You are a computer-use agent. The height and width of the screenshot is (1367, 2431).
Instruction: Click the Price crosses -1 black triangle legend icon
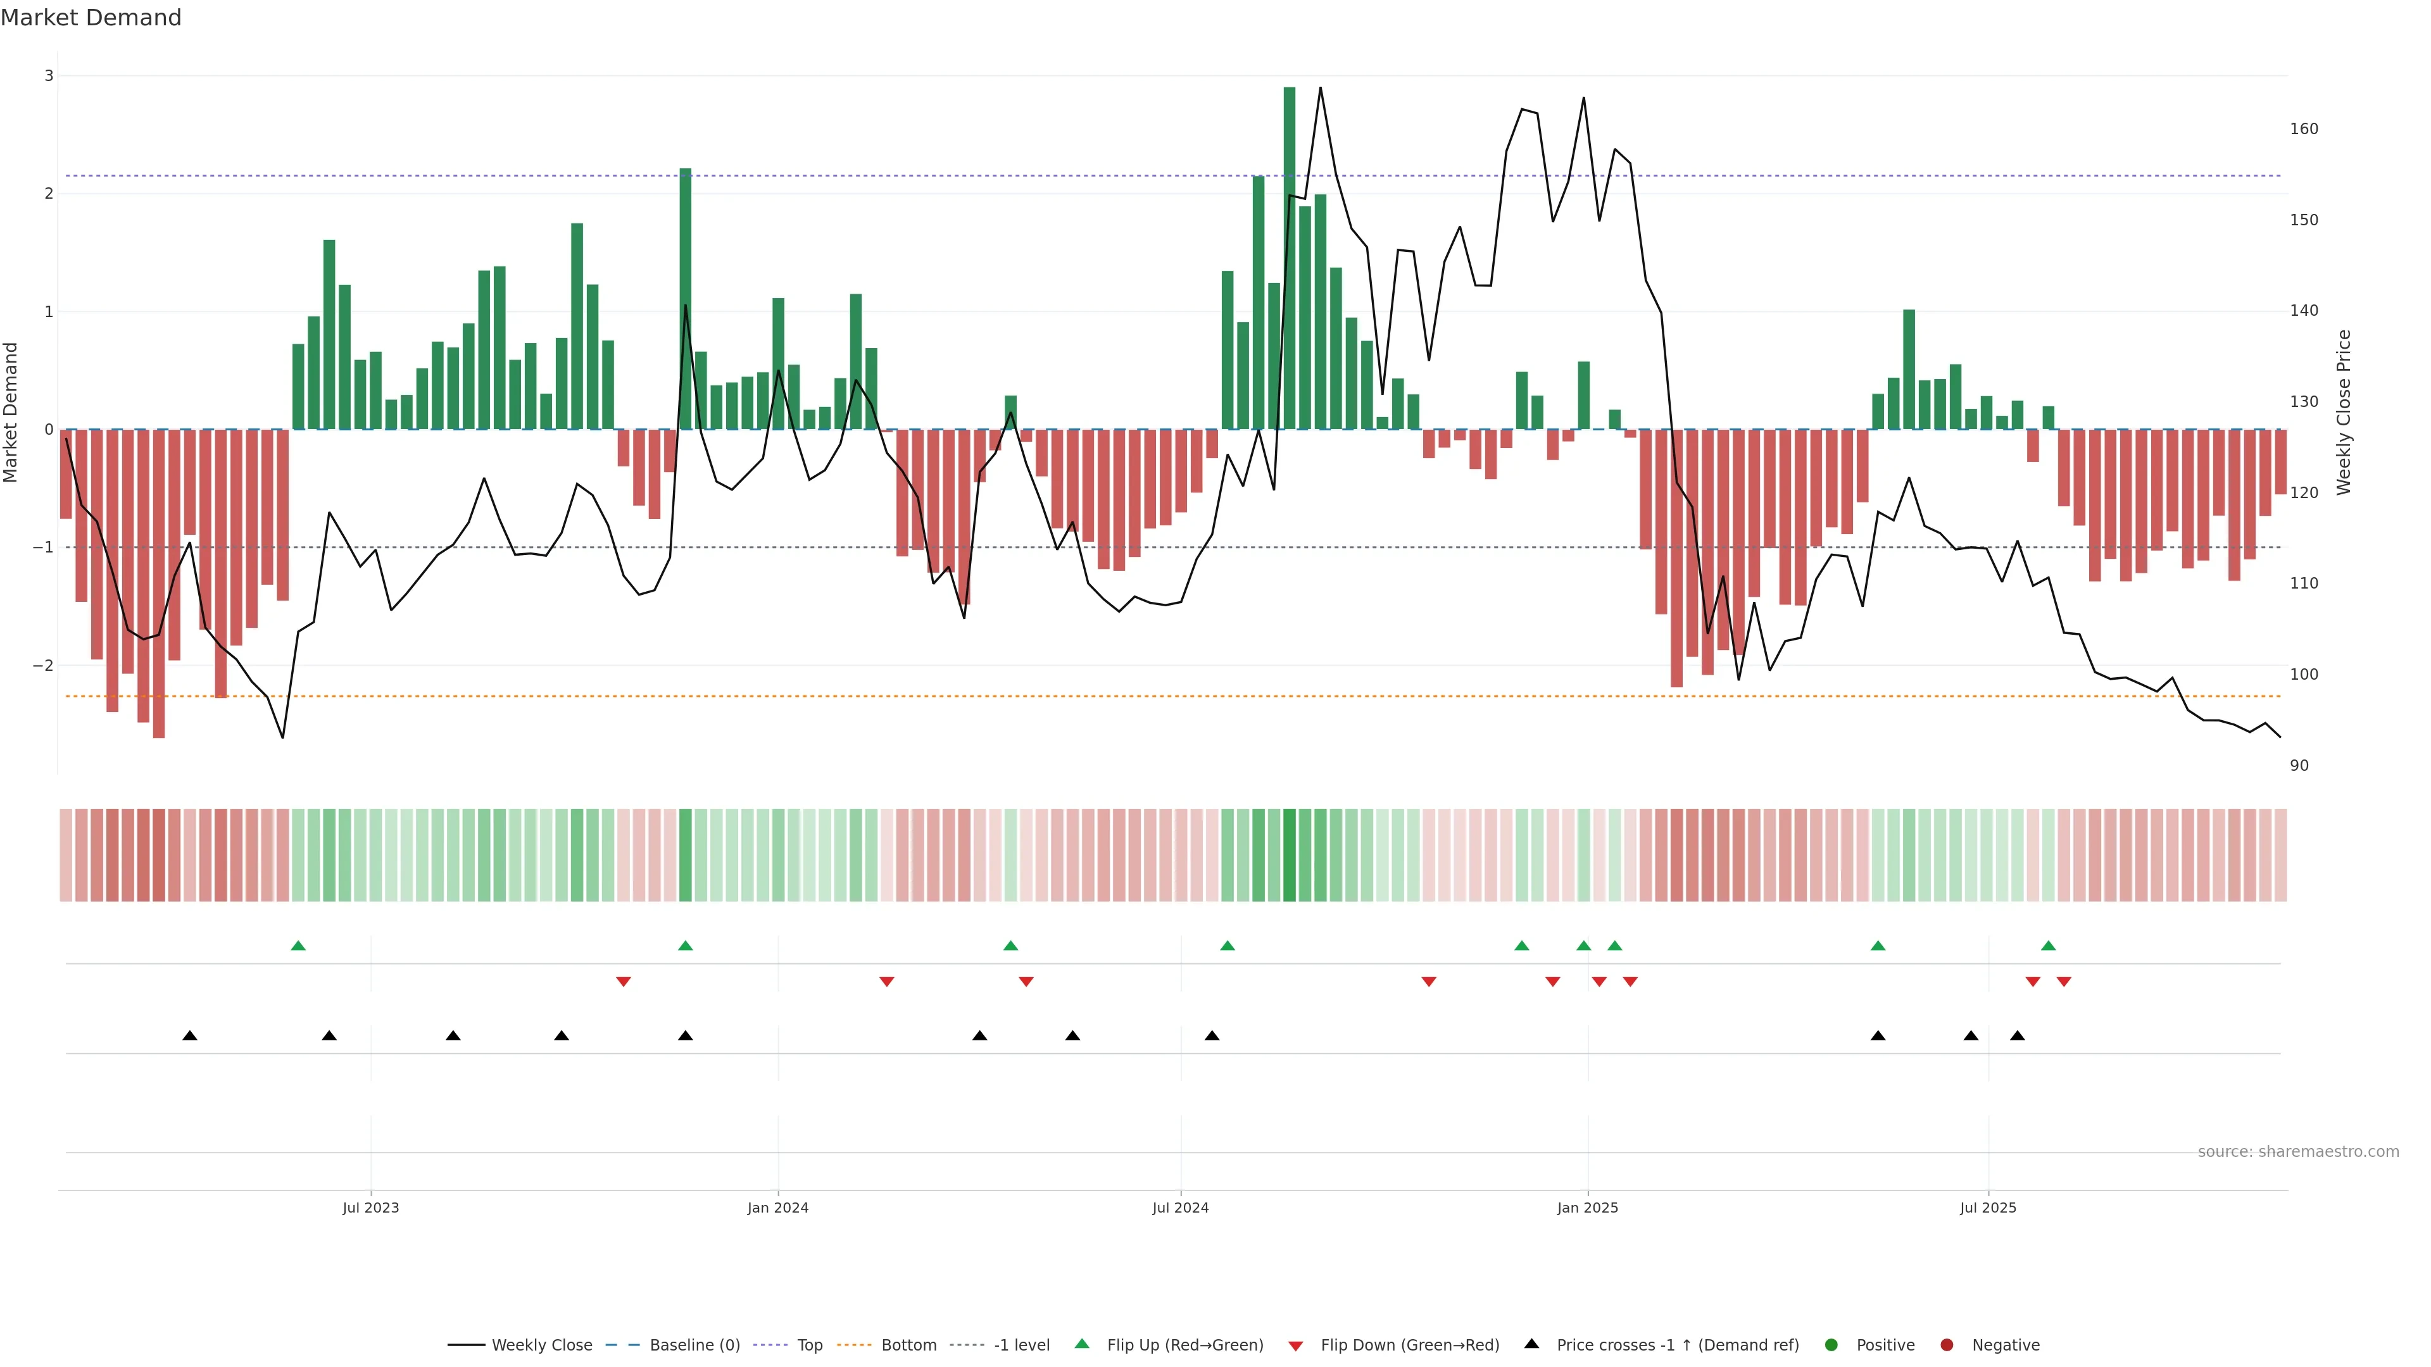coord(1531,1344)
